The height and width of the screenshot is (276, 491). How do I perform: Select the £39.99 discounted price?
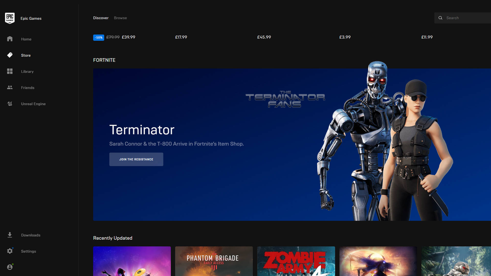[x=129, y=37]
